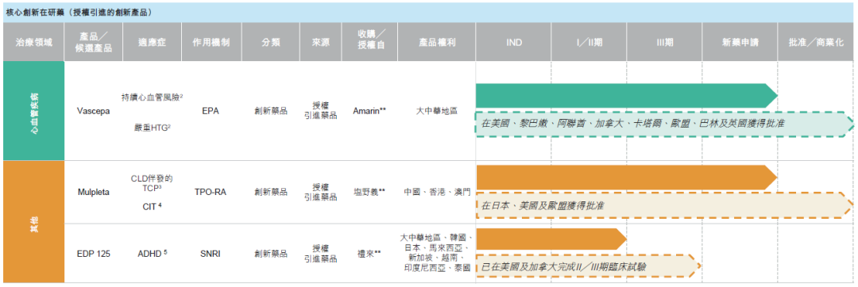Select the Mulpleta product name
The height and width of the screenshot is (287, 858).
click(94, 192)
